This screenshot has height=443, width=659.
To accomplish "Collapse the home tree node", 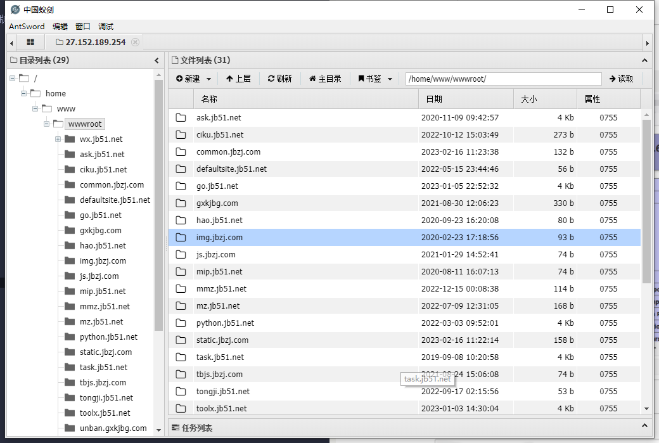I will pos(24,93).
